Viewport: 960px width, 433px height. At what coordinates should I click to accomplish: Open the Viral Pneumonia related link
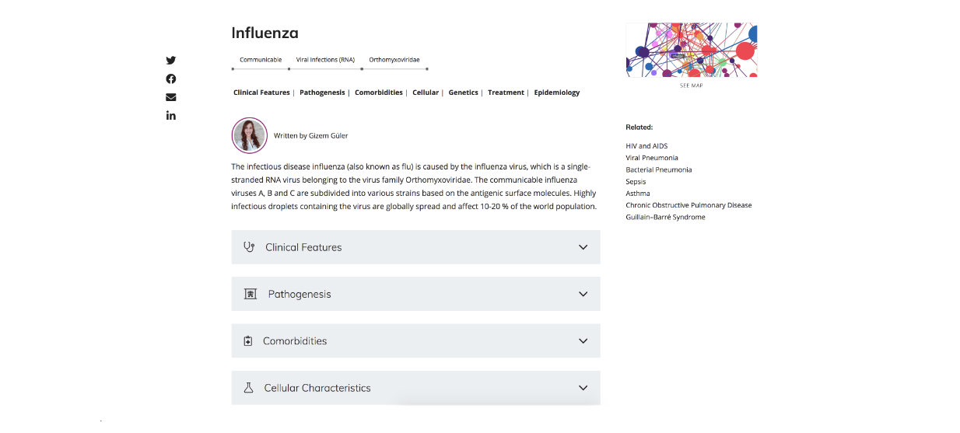(651, 158)
